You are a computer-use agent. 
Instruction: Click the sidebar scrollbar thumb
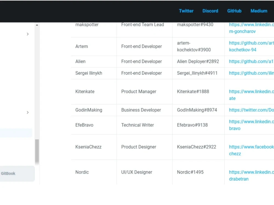click(37, 151)
